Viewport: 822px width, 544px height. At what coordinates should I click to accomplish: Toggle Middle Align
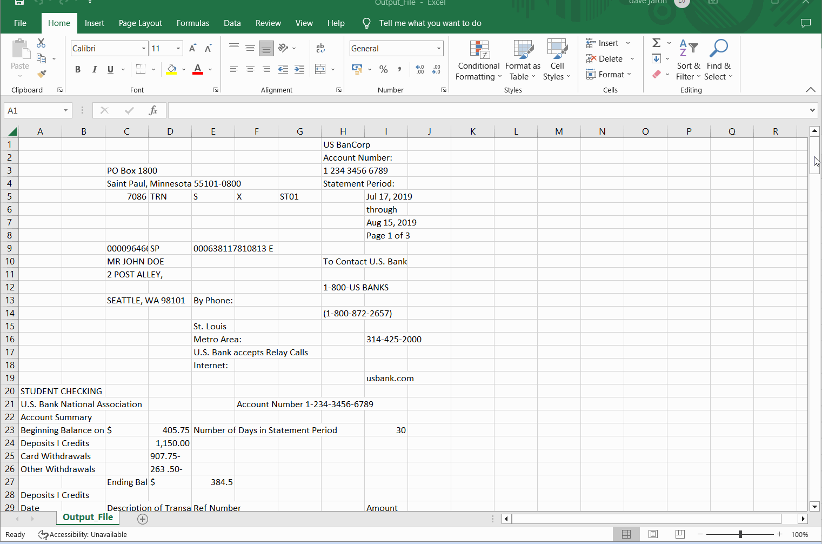(x=250, y=48)
